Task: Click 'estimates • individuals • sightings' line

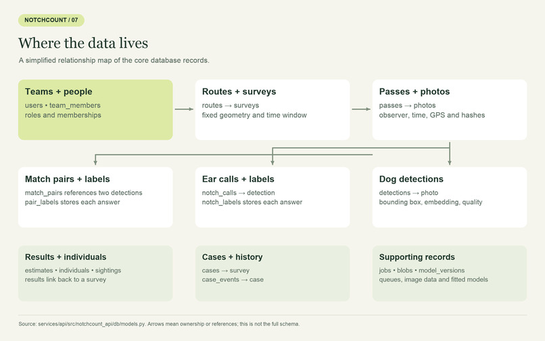Action: coord(73,271)
